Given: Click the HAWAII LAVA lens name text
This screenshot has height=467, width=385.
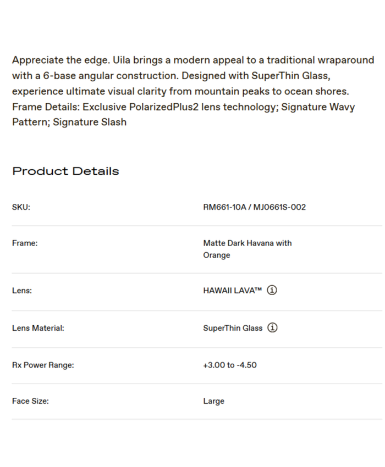Looking at the screenshot, I should coord(232,291).
